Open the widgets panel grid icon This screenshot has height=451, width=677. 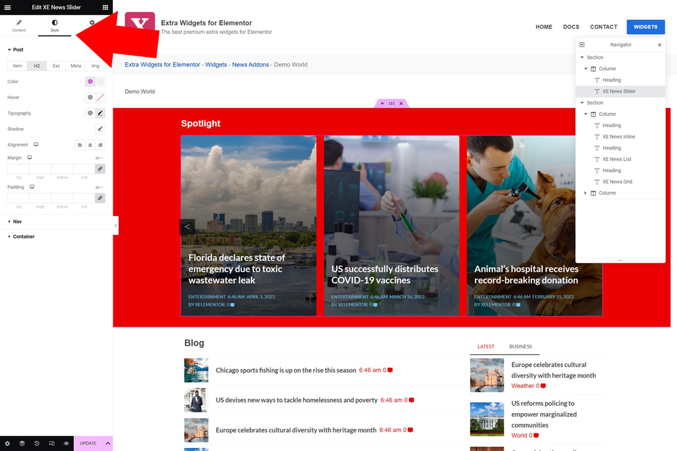(104, 7)
